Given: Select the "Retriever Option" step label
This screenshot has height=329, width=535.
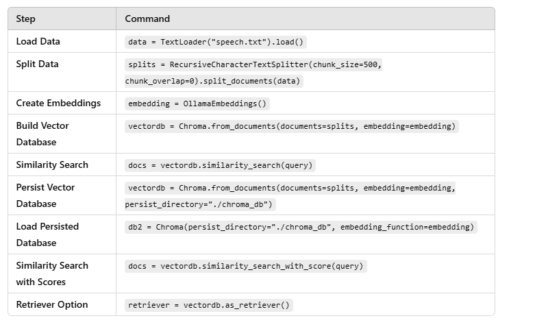Looking at the screenshot, I should pyautogui.click(x=52, y=304).
